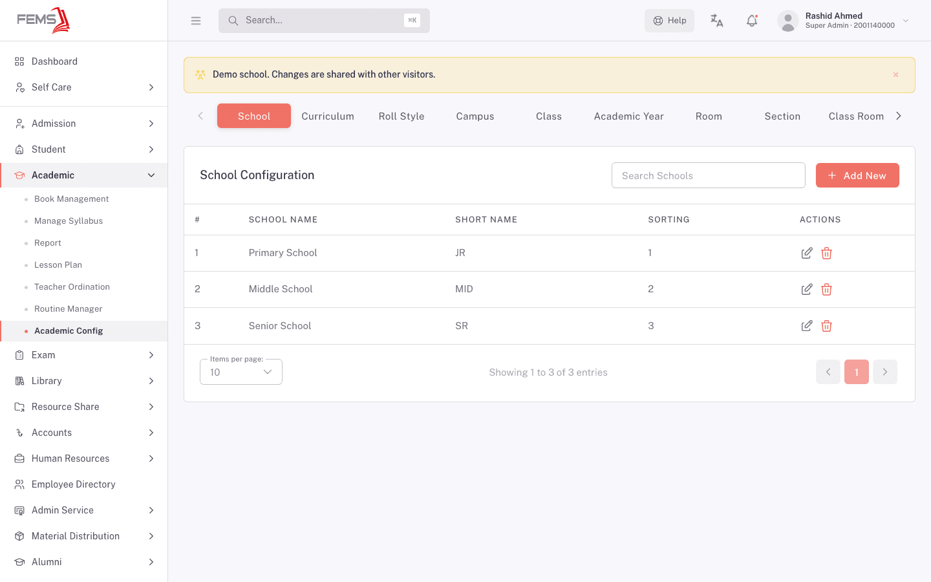Go to the next page arrow
931x582 pixels.
click(885, 372)
